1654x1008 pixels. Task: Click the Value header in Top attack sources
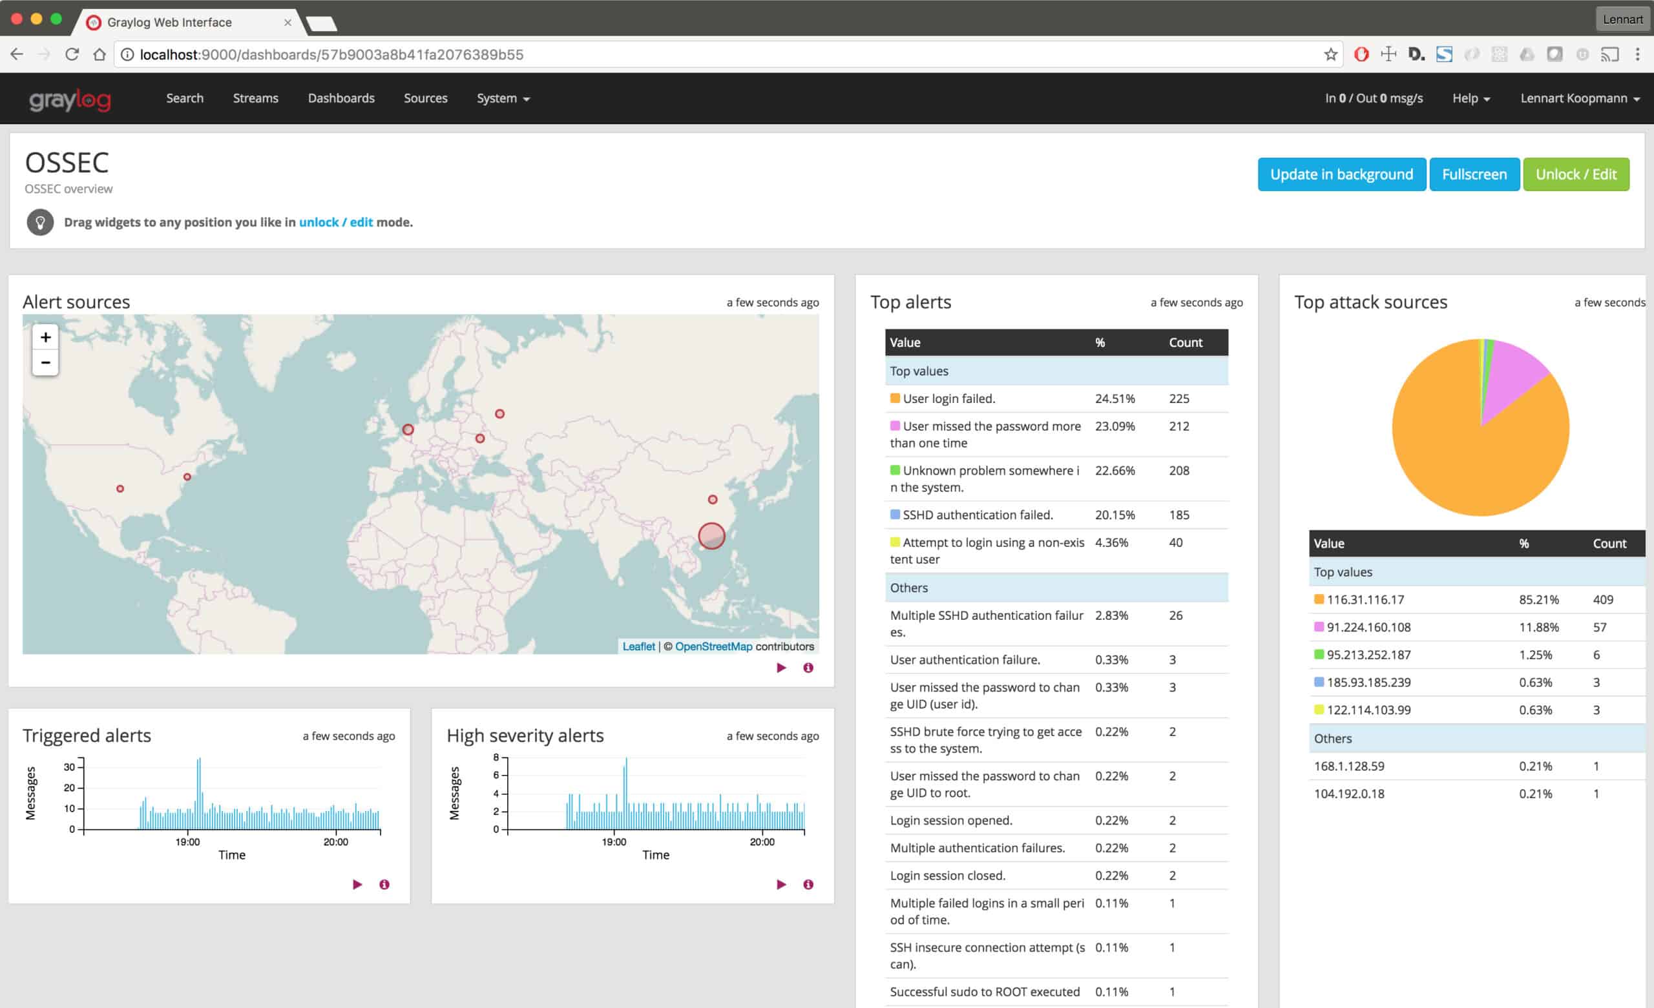[x=1329, y=543]
